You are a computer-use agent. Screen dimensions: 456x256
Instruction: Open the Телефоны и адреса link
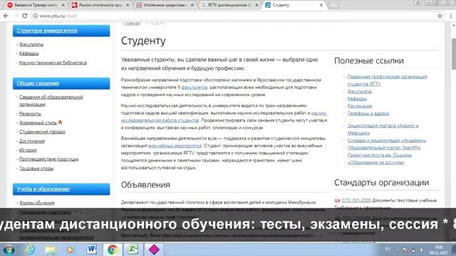pyautogui.click(x=368, y=114)
